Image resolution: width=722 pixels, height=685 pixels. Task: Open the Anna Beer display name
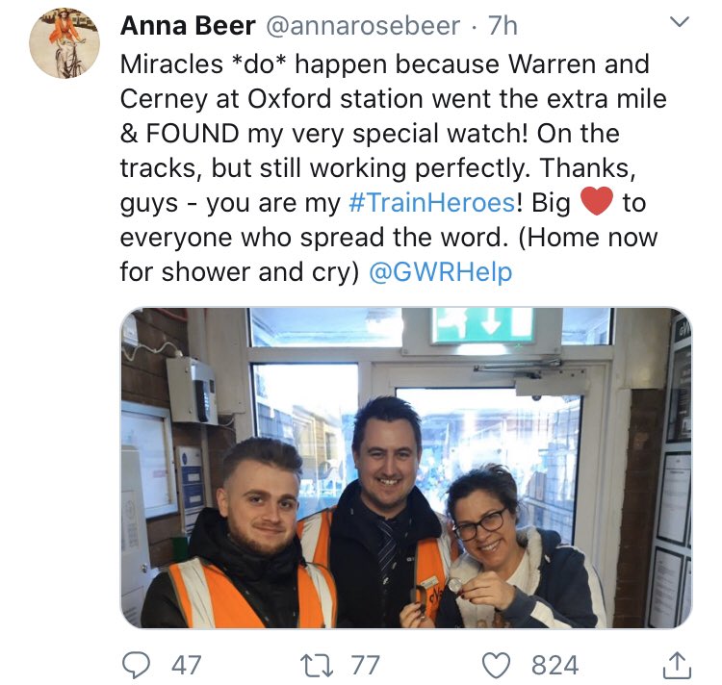click(x=188, y=26)
